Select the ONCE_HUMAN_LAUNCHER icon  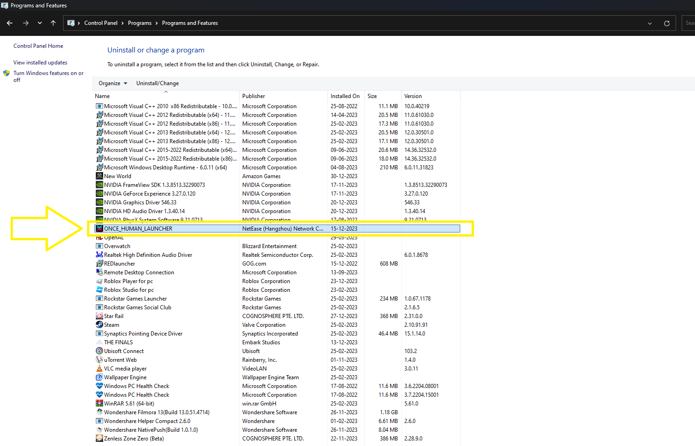99,229
